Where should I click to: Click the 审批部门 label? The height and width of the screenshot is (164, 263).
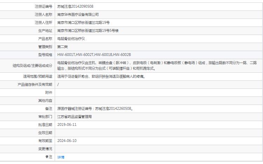[x=45, y=116]
